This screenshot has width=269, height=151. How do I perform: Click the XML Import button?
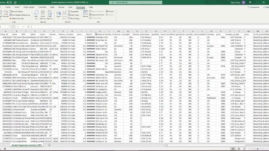(x=110, y=11)
